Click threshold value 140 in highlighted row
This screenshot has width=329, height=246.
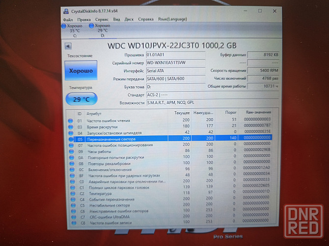coord(233,138)
